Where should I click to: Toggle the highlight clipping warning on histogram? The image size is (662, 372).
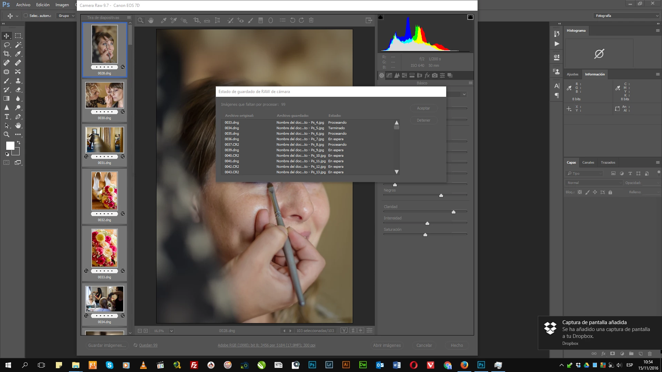470,17
